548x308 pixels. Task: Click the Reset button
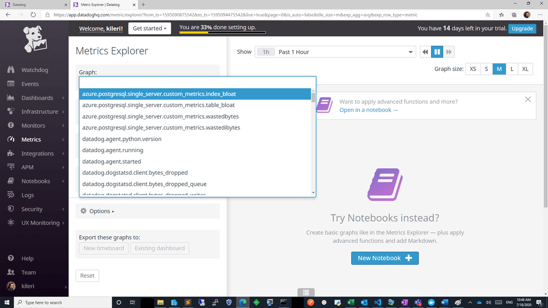coord(87,276)
